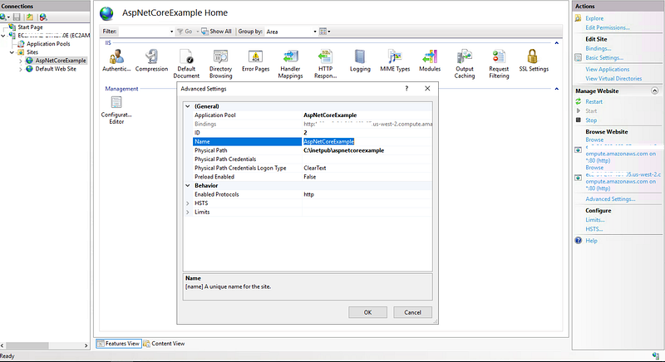Open the Compression feature
Image resolution: width=665 pixels, height=362 pixels.
coord(151,60)
